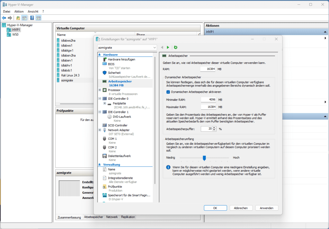
Task: Select the Prozessor entry
Action: [114, 90]
